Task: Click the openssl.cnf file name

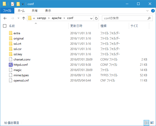Action: [x=21, y=80]
